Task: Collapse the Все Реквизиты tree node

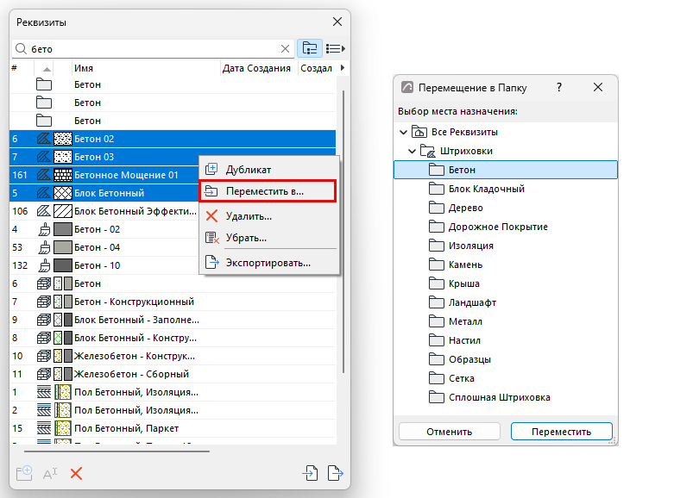Action: point(403,132)
